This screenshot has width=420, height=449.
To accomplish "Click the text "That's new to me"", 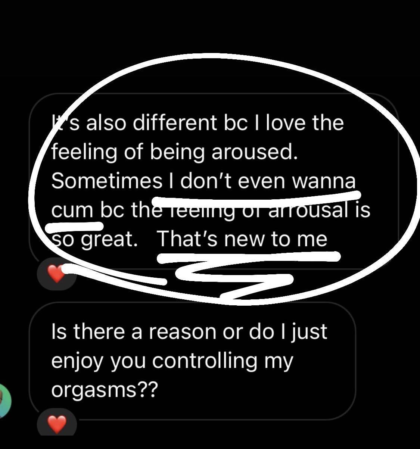I will (242, 239).
